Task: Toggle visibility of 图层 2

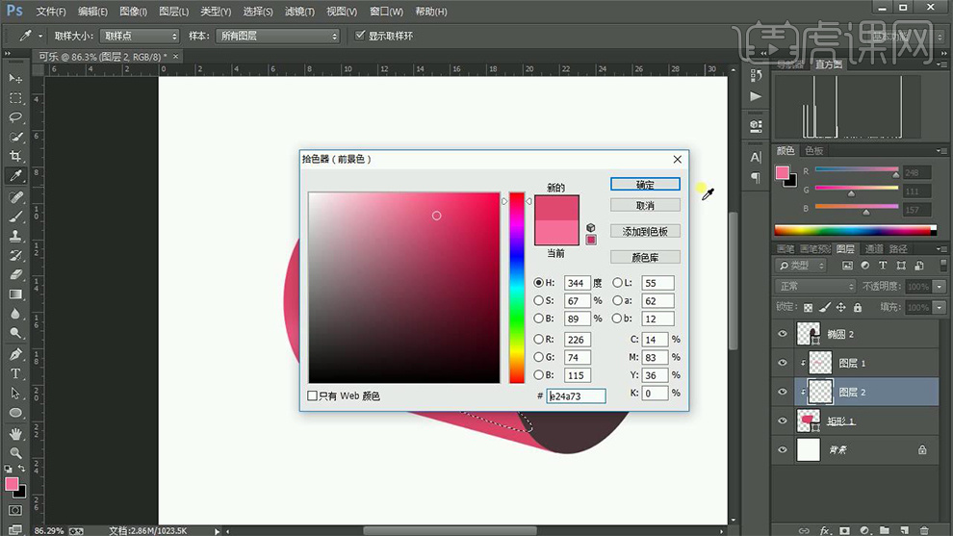Action: point(783,392)
